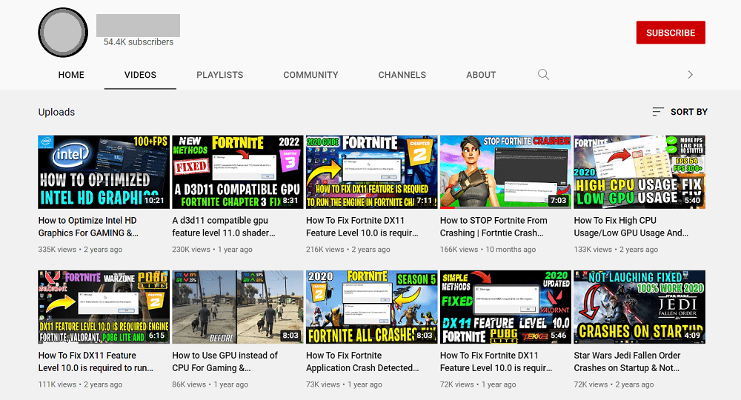The width and height of the screenshot is (741, 400).
Task: Open the Fortnite Warzone PUBG DX11 thumbnail
Action: pyautogui.click(x=104, y=307)
